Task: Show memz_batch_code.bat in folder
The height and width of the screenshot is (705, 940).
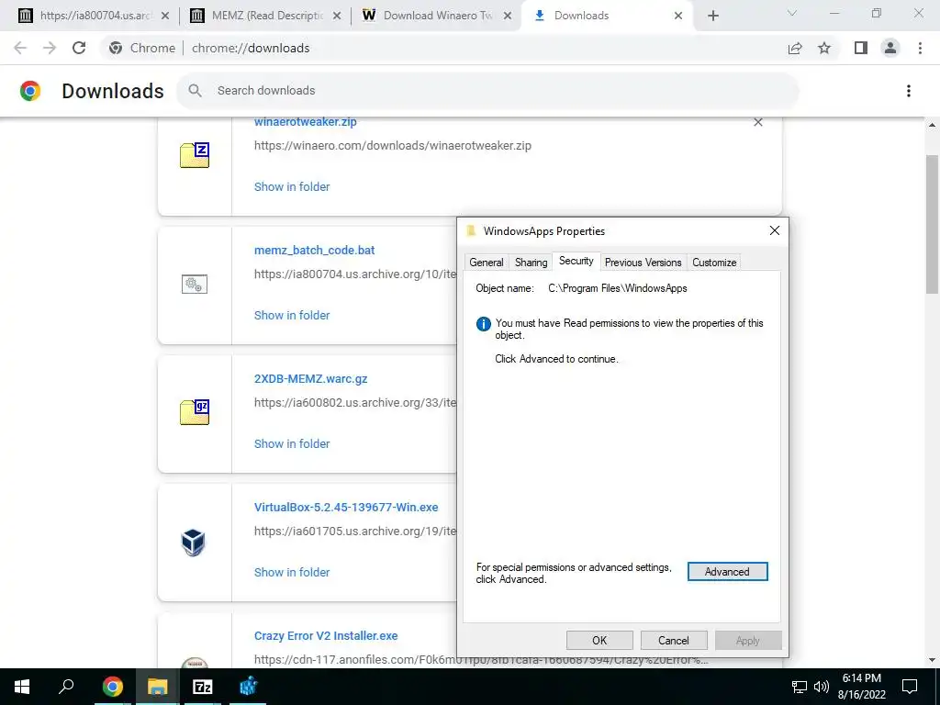Action: coord(292,316)
